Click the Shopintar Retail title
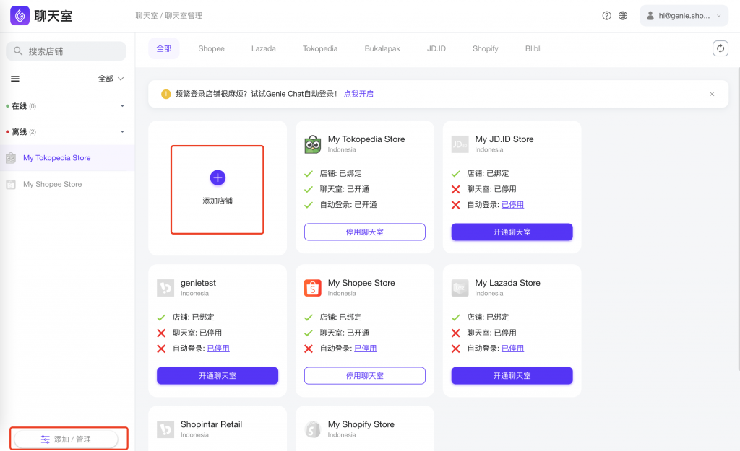This screenshot has width=740, height=451. tap(212, 424)
